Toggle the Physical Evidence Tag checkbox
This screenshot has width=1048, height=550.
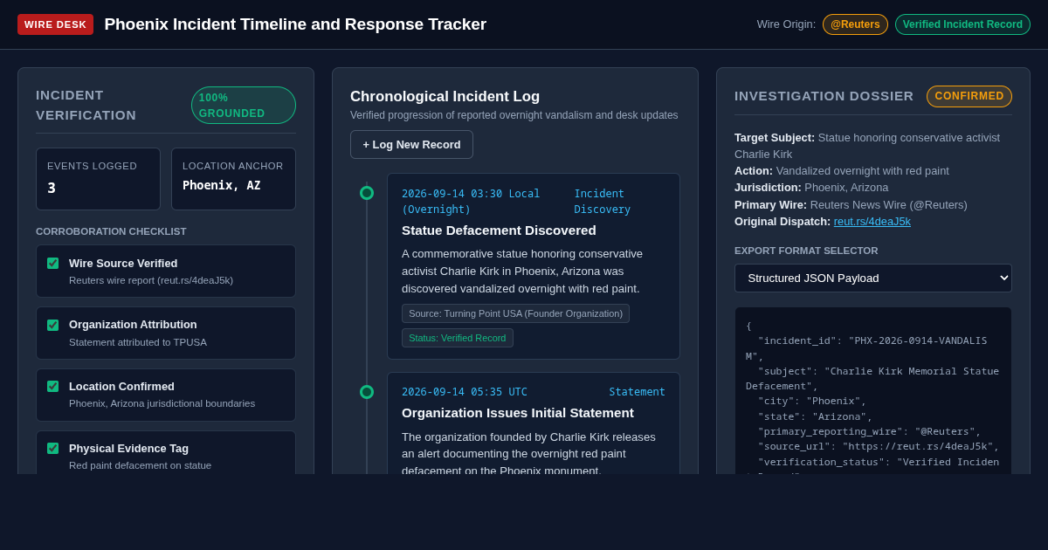53,448
